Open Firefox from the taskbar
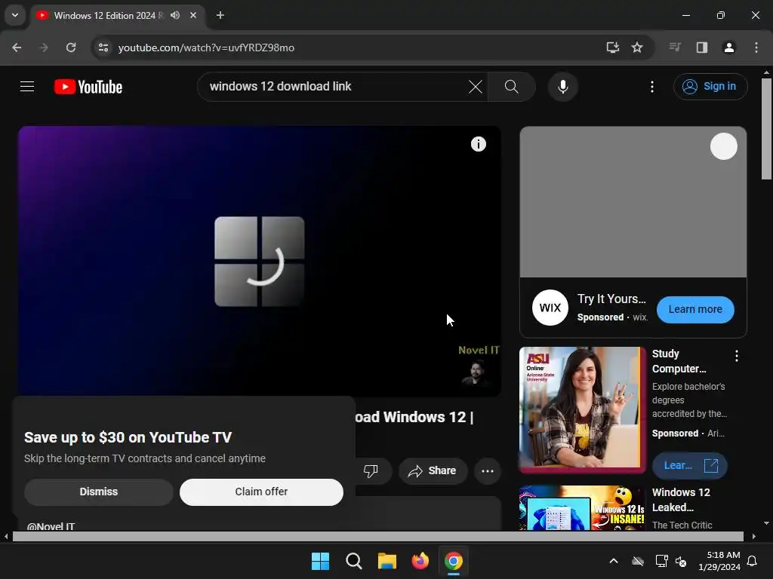This screenshot has height=579, width=773. click(420, 561)
